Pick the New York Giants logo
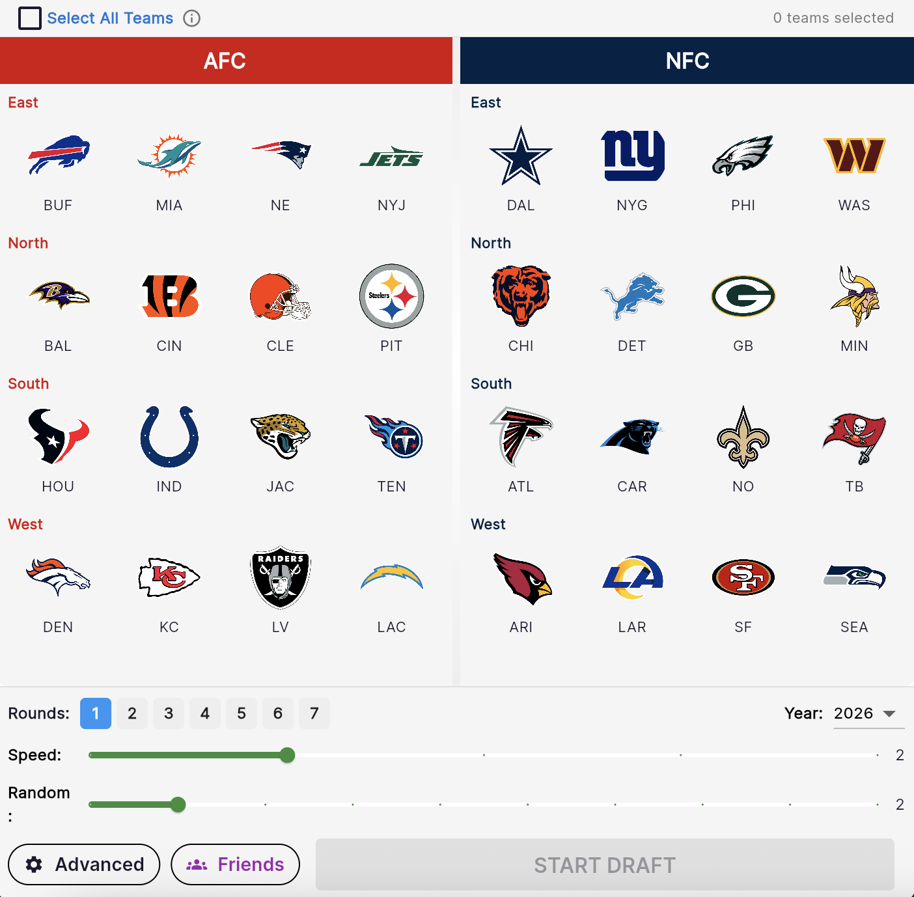Viewport: 914px width, 897px height. tap(632, 156)
